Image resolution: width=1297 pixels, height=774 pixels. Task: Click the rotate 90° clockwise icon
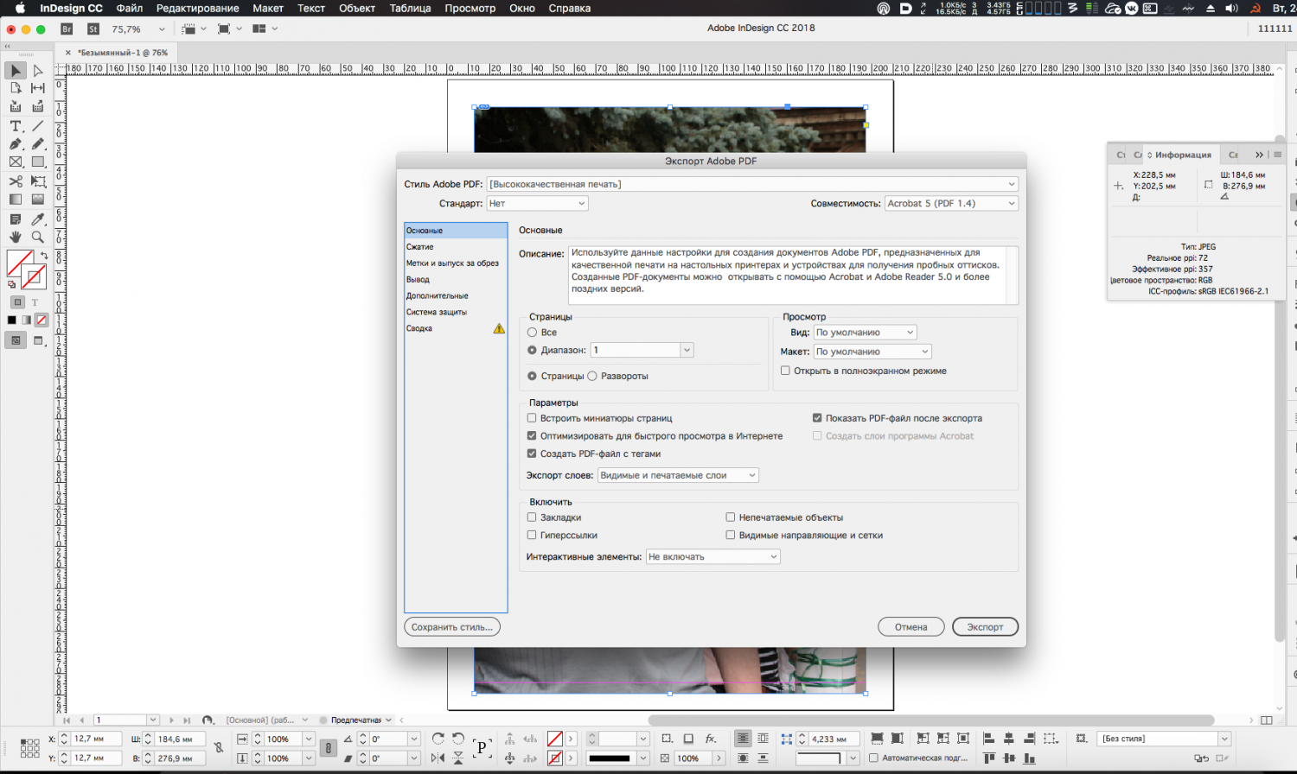(438, 739)
